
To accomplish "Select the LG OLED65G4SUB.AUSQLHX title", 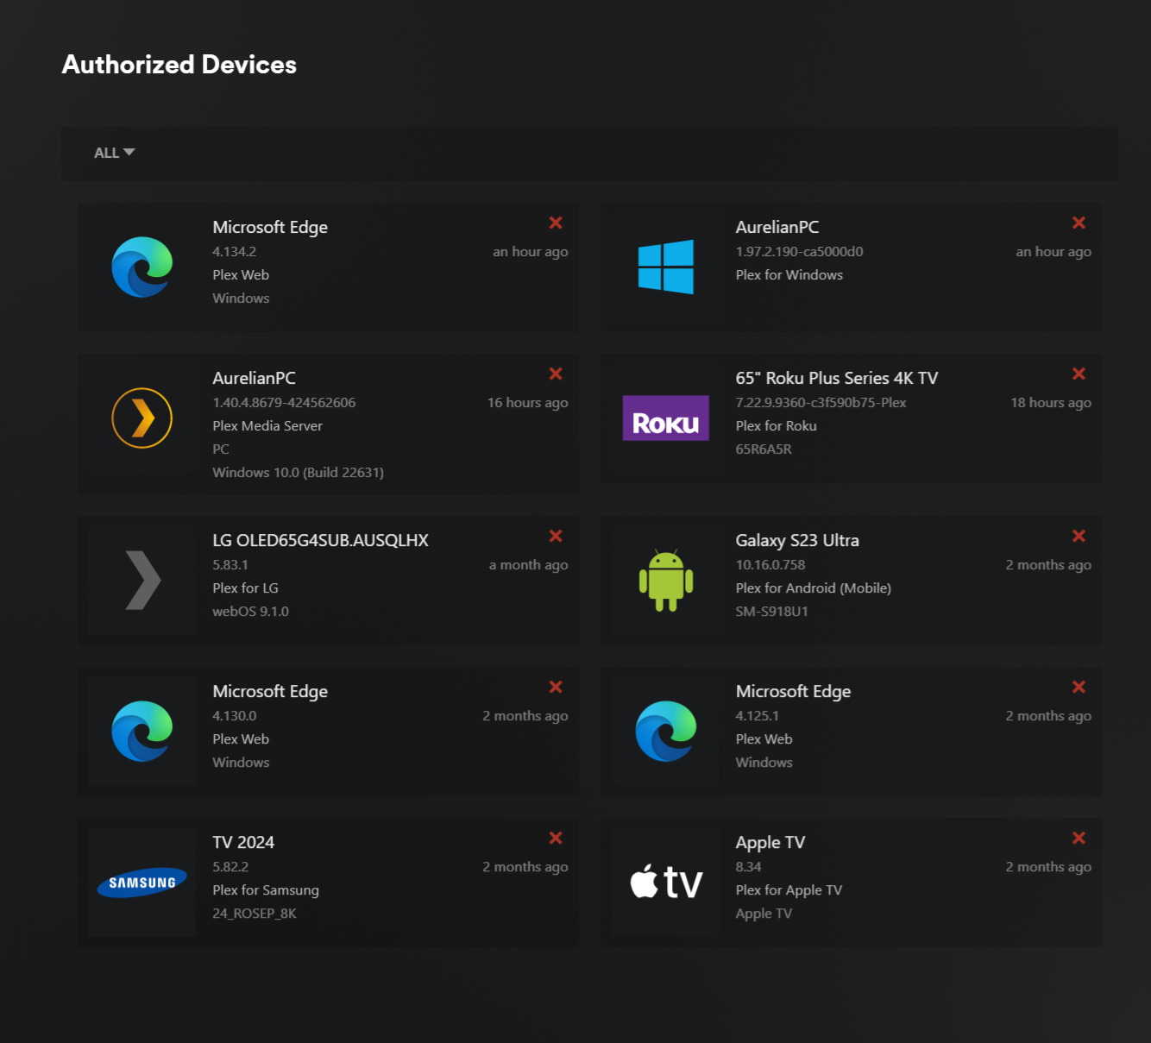I will tap(321, 540).
